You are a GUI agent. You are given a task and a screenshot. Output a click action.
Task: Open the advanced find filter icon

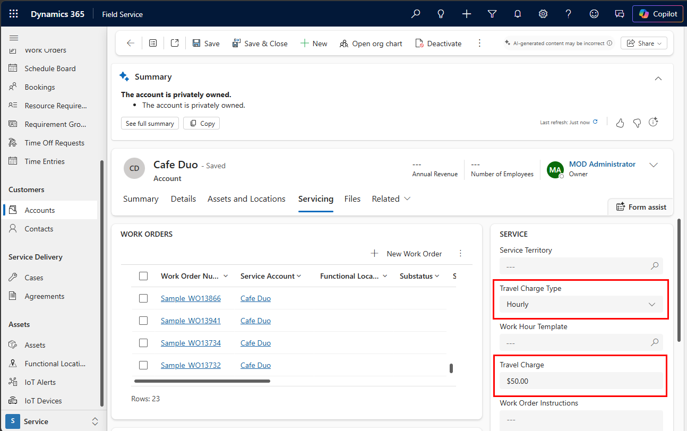(x=492, y=14)
